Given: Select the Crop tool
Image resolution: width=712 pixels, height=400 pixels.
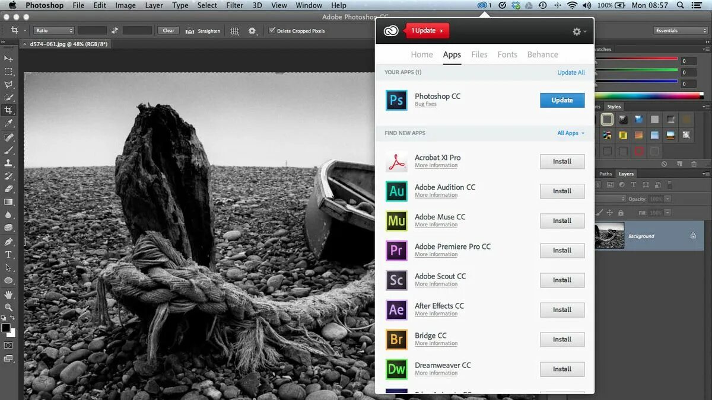Looking at the screenshot, I should point(8,111).
